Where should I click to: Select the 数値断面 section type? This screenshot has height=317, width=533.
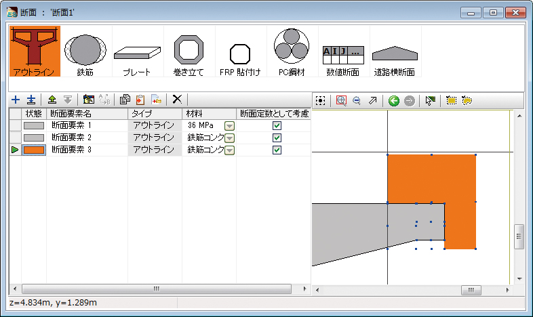(x=343, y=51)
